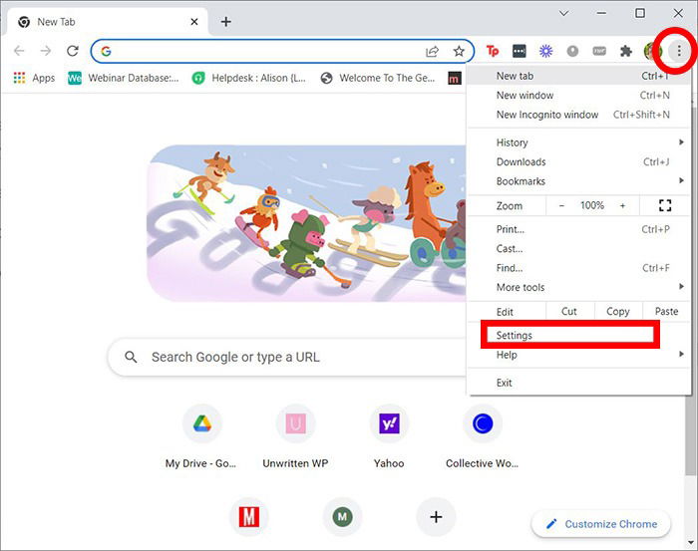This screenshot has height=551, width=698.
Task: Expand the Bookmarks submenu
Action: point(578,181)
